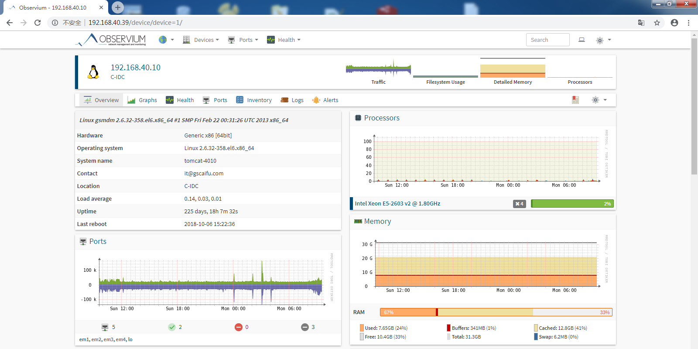Click the Inventory tab icon
Viewport: 698px width, 349px height.
[240, 100]
